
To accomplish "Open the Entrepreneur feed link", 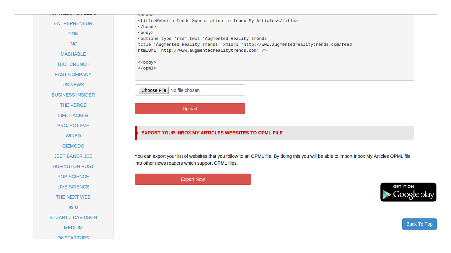I will click(73, 23).
